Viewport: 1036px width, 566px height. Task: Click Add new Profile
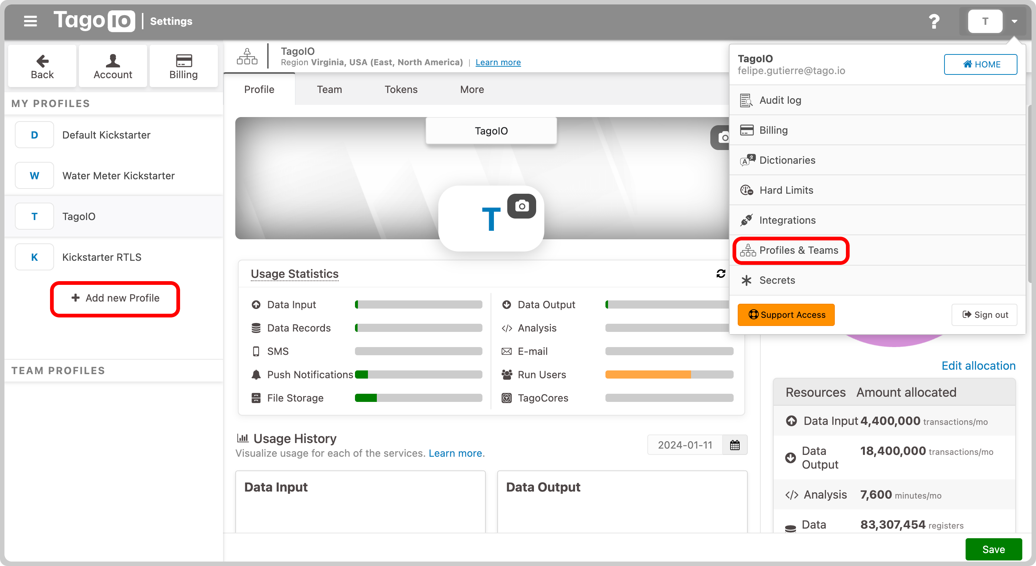point(115,298)
